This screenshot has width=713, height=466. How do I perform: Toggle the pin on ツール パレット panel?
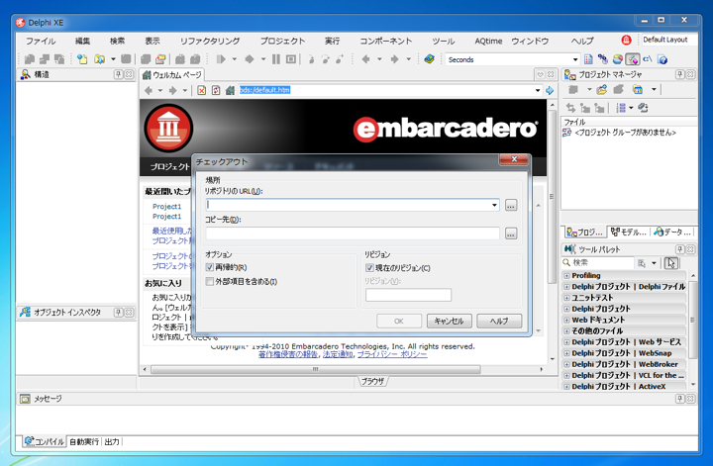pyautogui.click(x=679, y=249)
